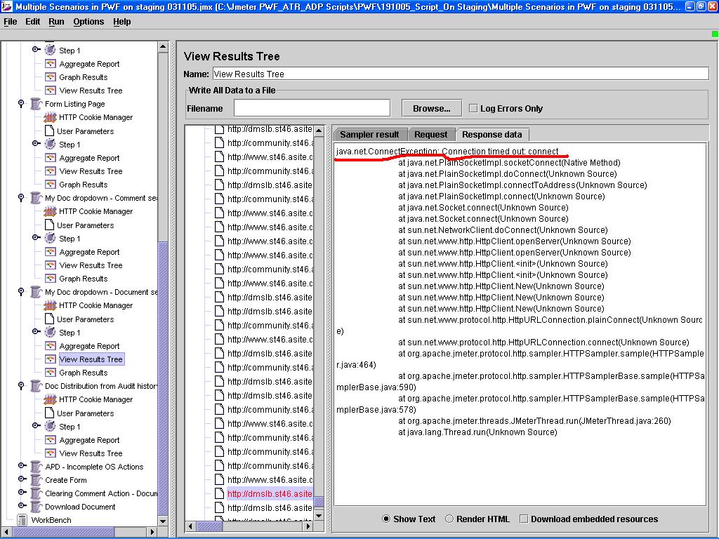
Task: Click the Browse... button
Action: (432, 109)
